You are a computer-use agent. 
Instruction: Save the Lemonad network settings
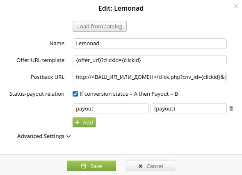pos(91,166)
